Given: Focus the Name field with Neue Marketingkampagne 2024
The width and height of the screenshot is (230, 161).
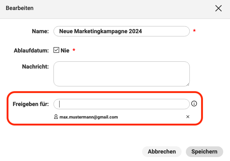Looking at the screenshot, I should click(x=122, y=31).
